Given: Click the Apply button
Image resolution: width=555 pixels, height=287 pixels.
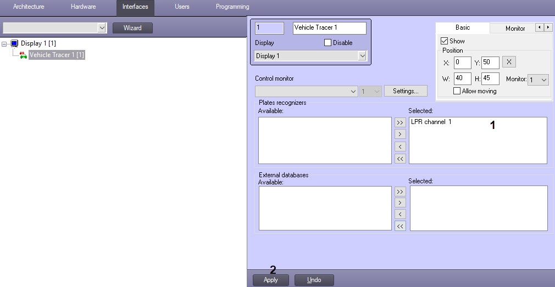Looking at the screenshot, I should tap(271, 280).
